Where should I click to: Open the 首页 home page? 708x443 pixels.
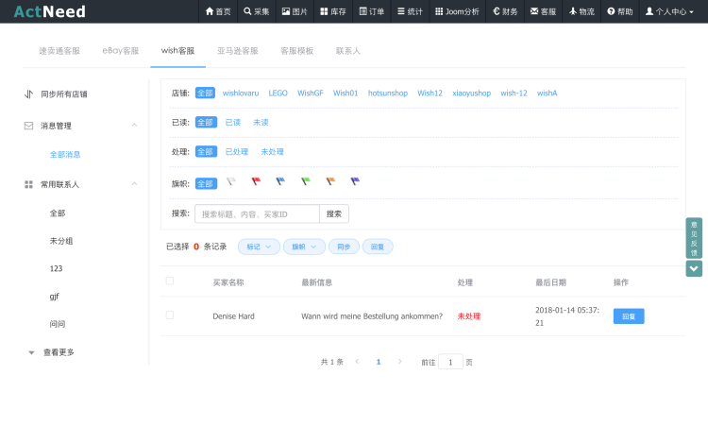218,11
